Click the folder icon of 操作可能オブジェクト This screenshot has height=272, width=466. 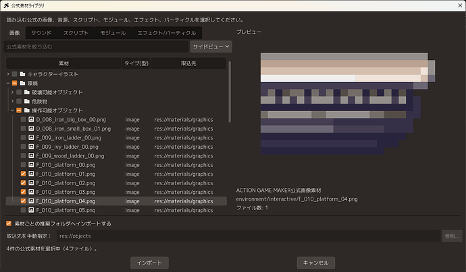(x=27, y=110)
